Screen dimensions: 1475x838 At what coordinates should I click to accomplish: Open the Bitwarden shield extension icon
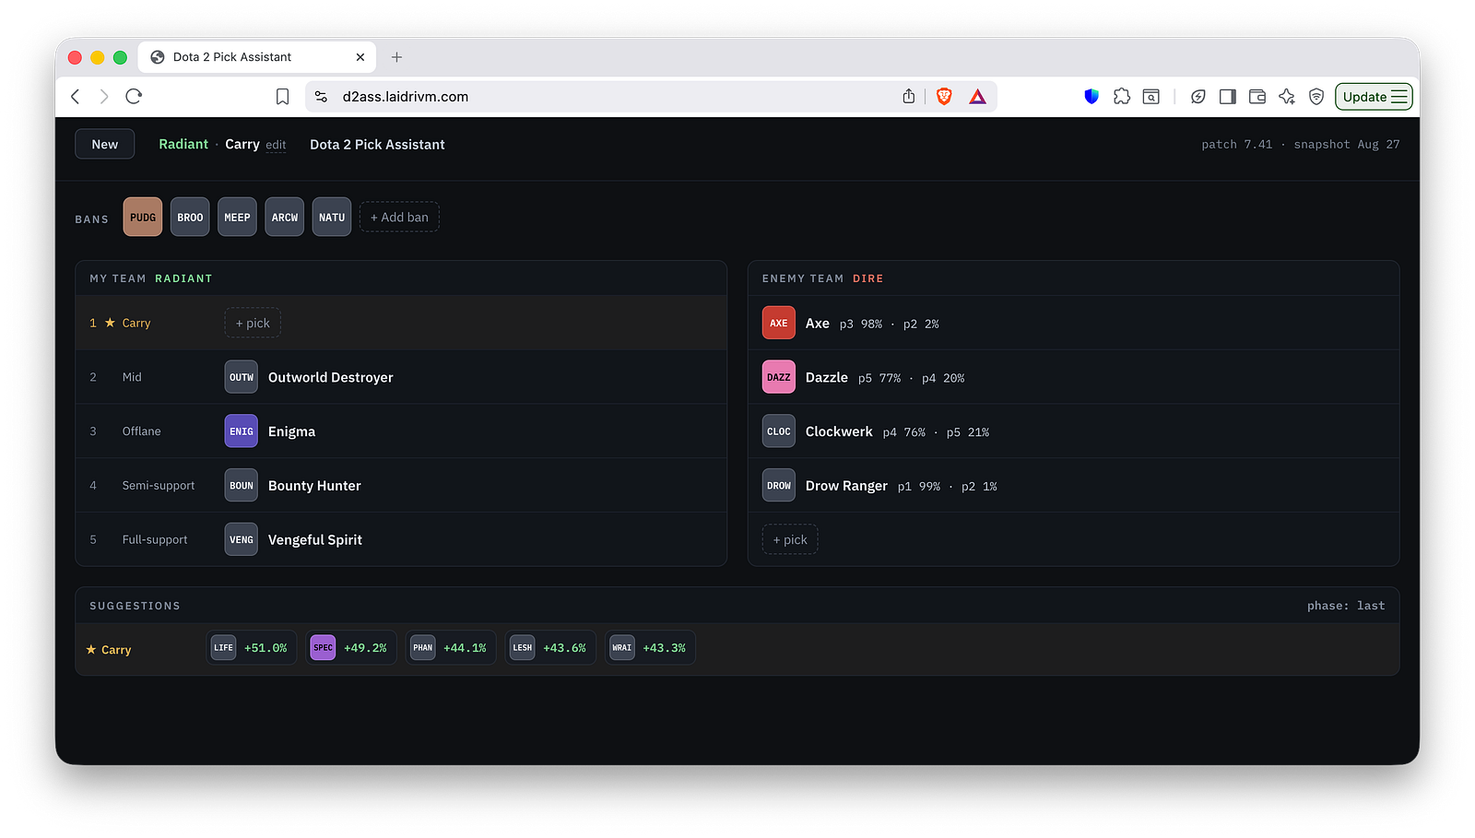(x=1091, y=97)
